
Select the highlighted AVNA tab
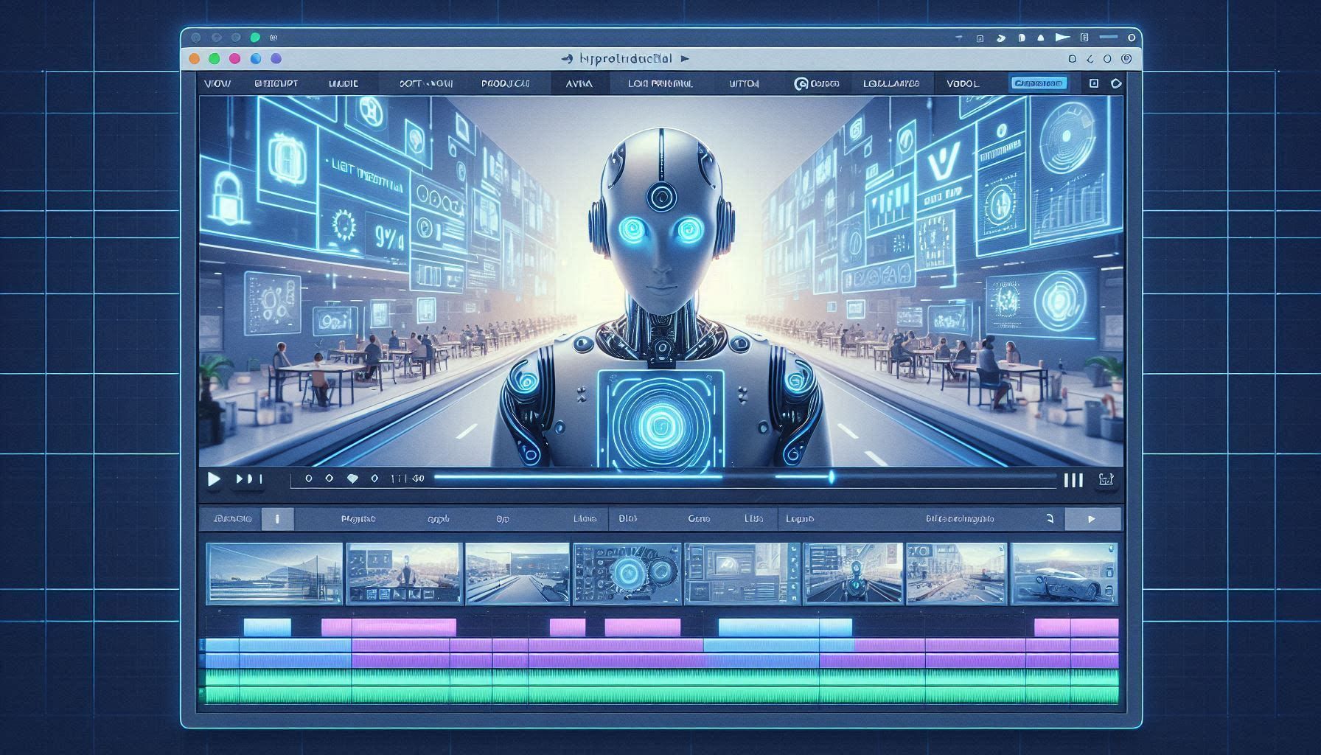pos(579,84)
